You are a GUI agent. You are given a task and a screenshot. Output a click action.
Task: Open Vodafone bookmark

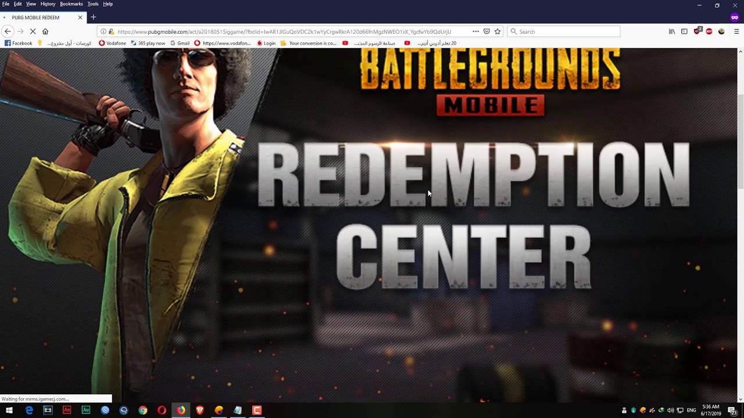click(112, 44)
